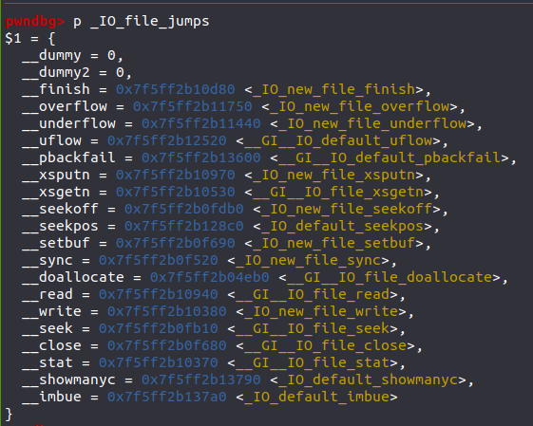
Task: Click address 0x7f5ff2b10370
Action: coord(159,362)
